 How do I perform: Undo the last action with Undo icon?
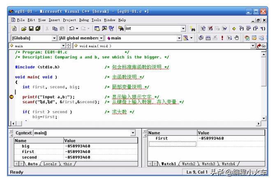(72, 28)
